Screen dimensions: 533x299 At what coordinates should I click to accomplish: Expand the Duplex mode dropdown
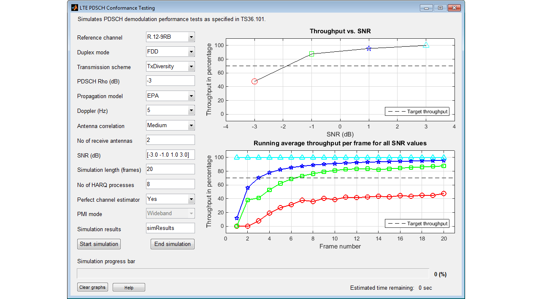(170, 52)
